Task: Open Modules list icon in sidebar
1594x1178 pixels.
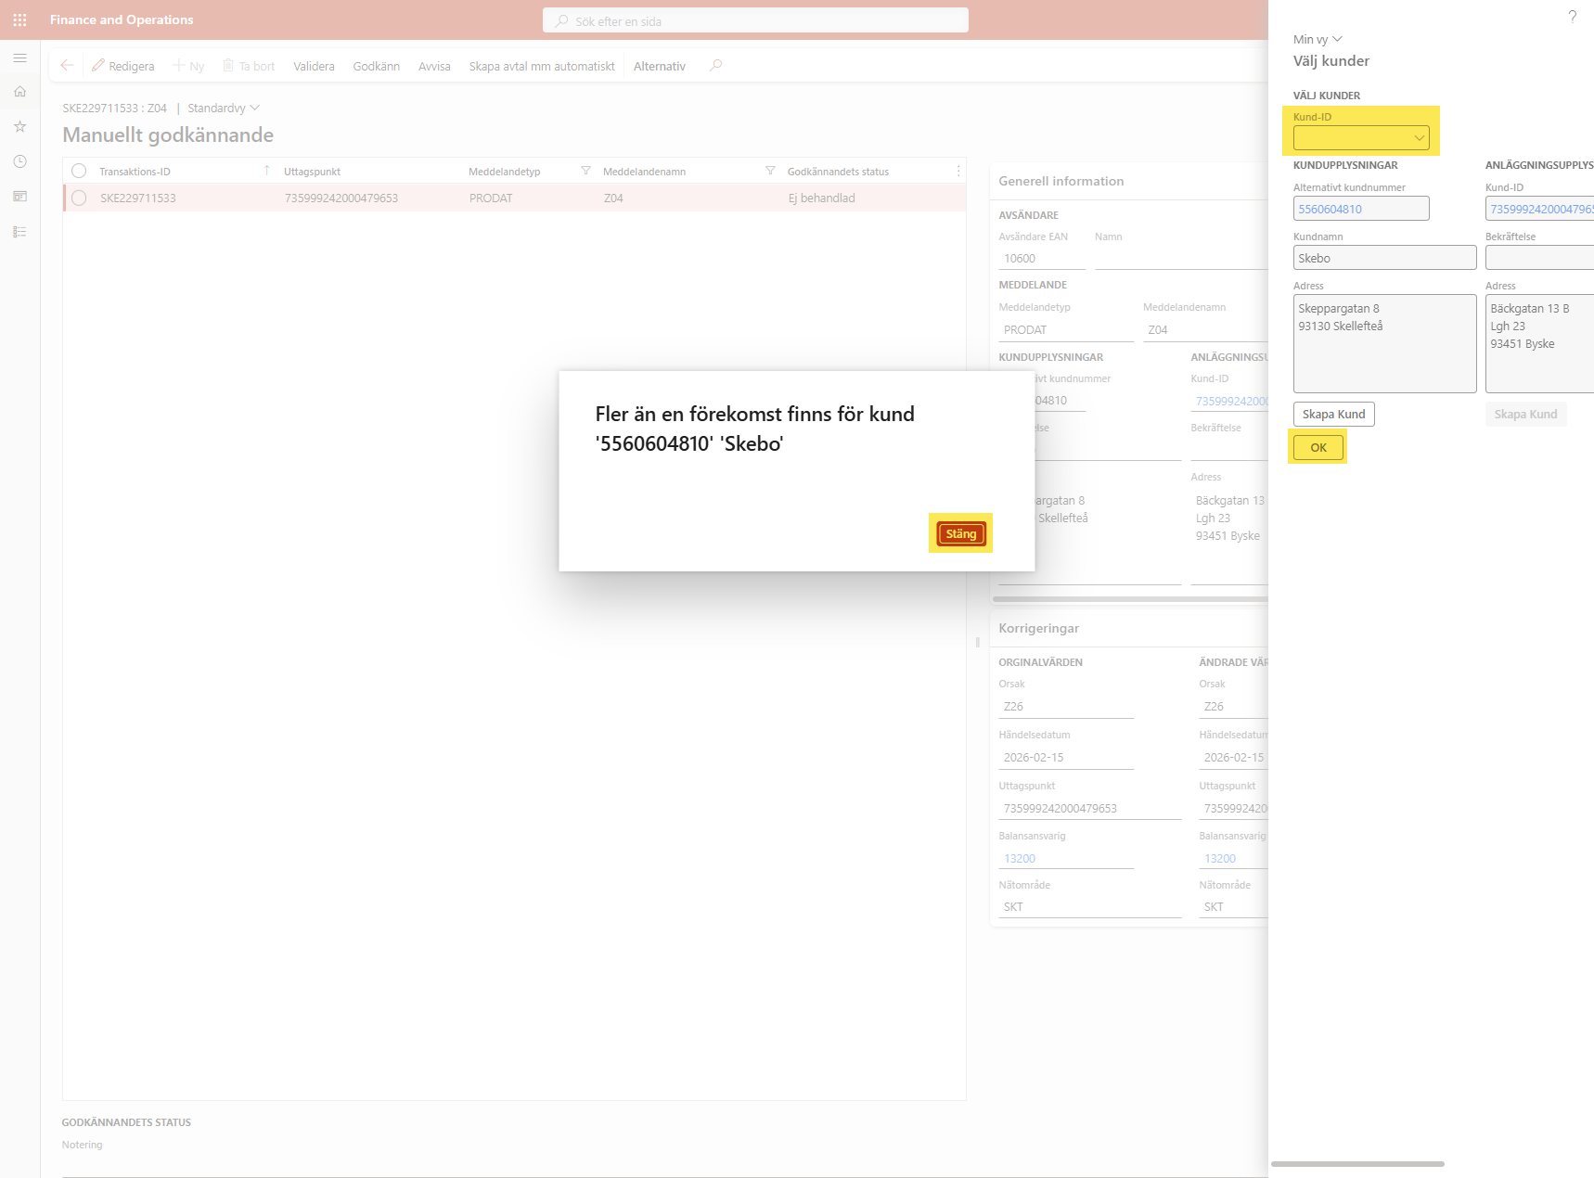Action: [x=19, y=232]
